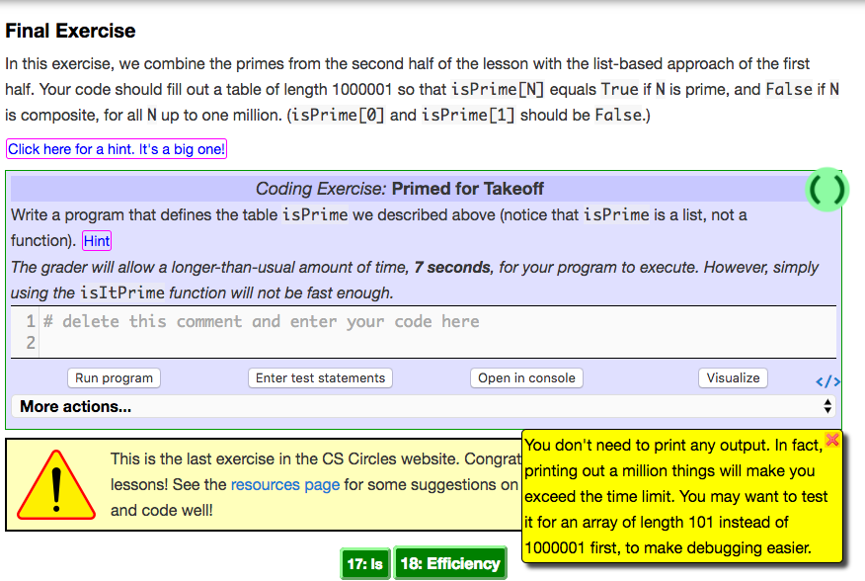Image resolution: width=865 pixels, height=581 pixels.
Task: Click the green parentheses matching icon
Action: pos(827,190)
